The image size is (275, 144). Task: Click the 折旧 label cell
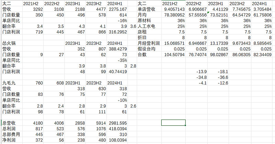click(149, 38)
